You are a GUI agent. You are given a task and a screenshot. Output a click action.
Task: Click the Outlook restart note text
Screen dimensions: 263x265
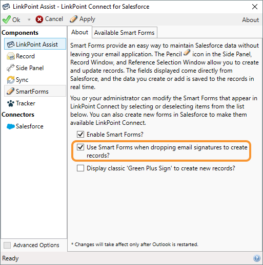(135, 245)
